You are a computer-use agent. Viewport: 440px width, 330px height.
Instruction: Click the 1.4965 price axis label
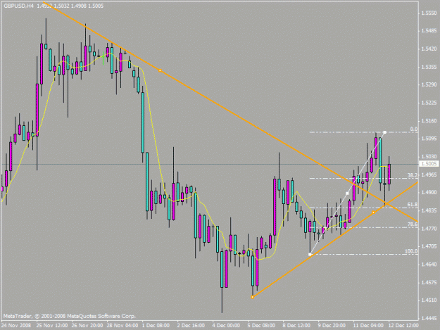[x=429, y=174]
